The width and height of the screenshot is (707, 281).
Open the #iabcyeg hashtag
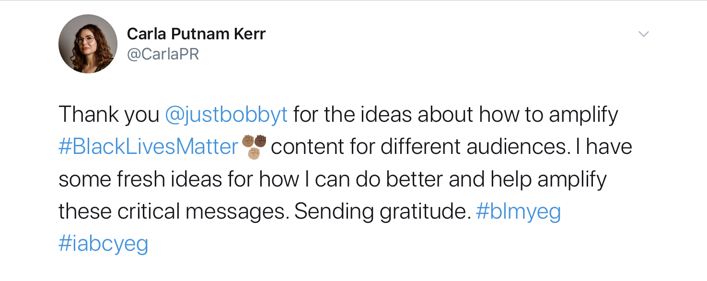[x=104, y=244]
